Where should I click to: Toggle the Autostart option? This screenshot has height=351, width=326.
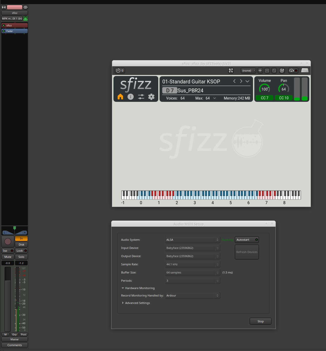point(247,240)
